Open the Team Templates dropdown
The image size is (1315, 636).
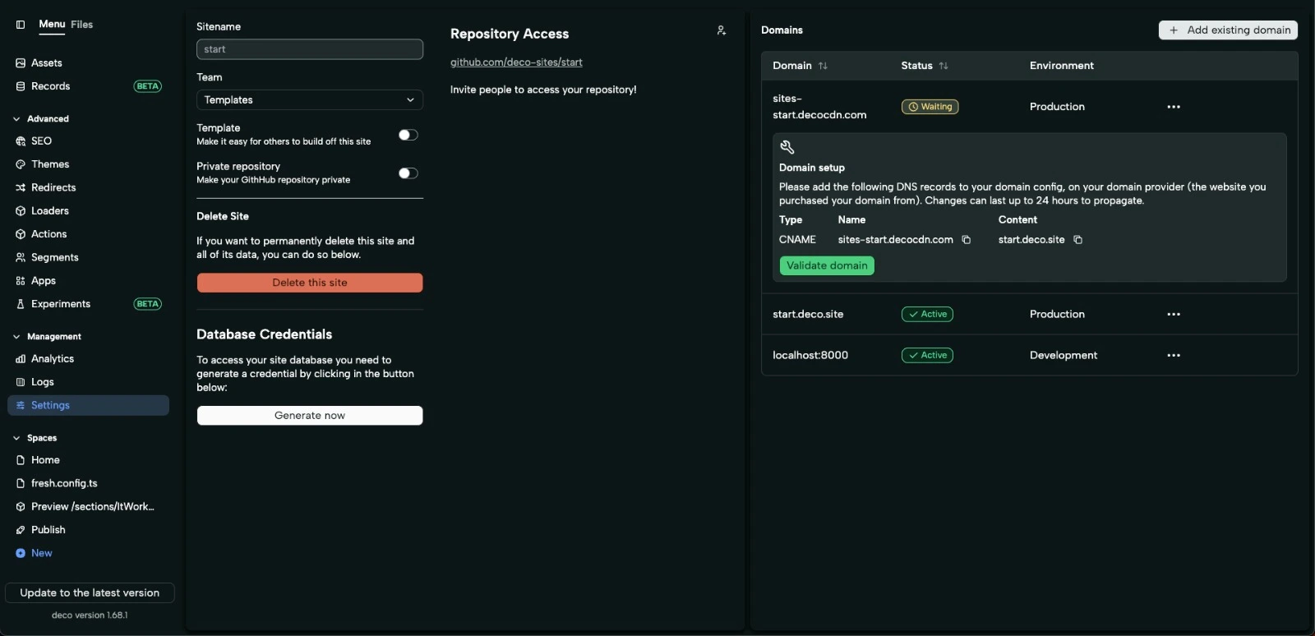click(x=310, y=100)
